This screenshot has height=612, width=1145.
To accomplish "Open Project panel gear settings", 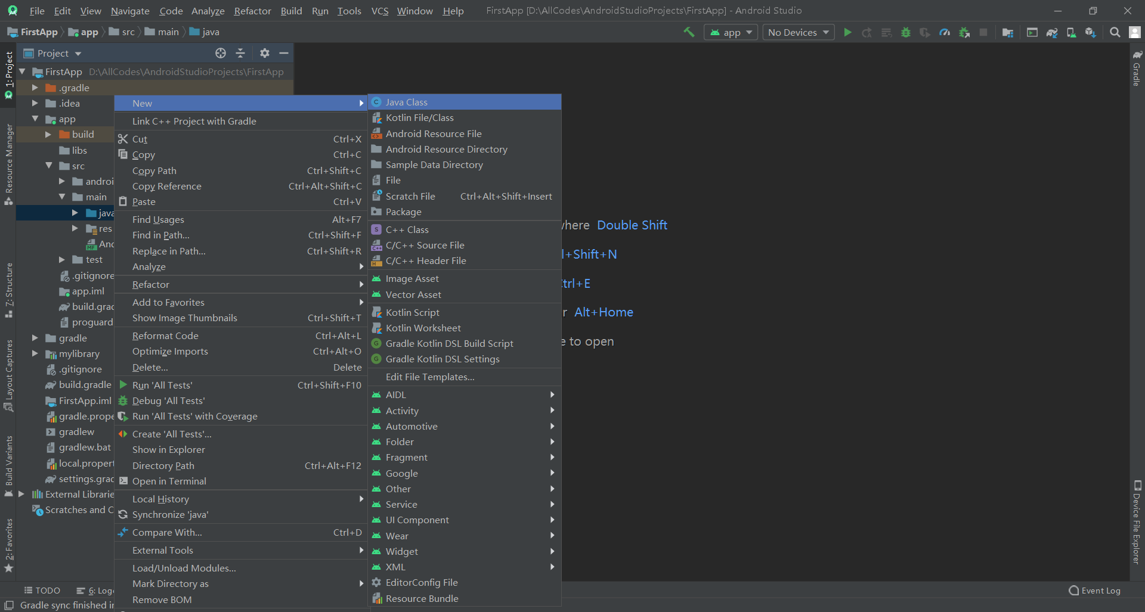I will point(265,53).
